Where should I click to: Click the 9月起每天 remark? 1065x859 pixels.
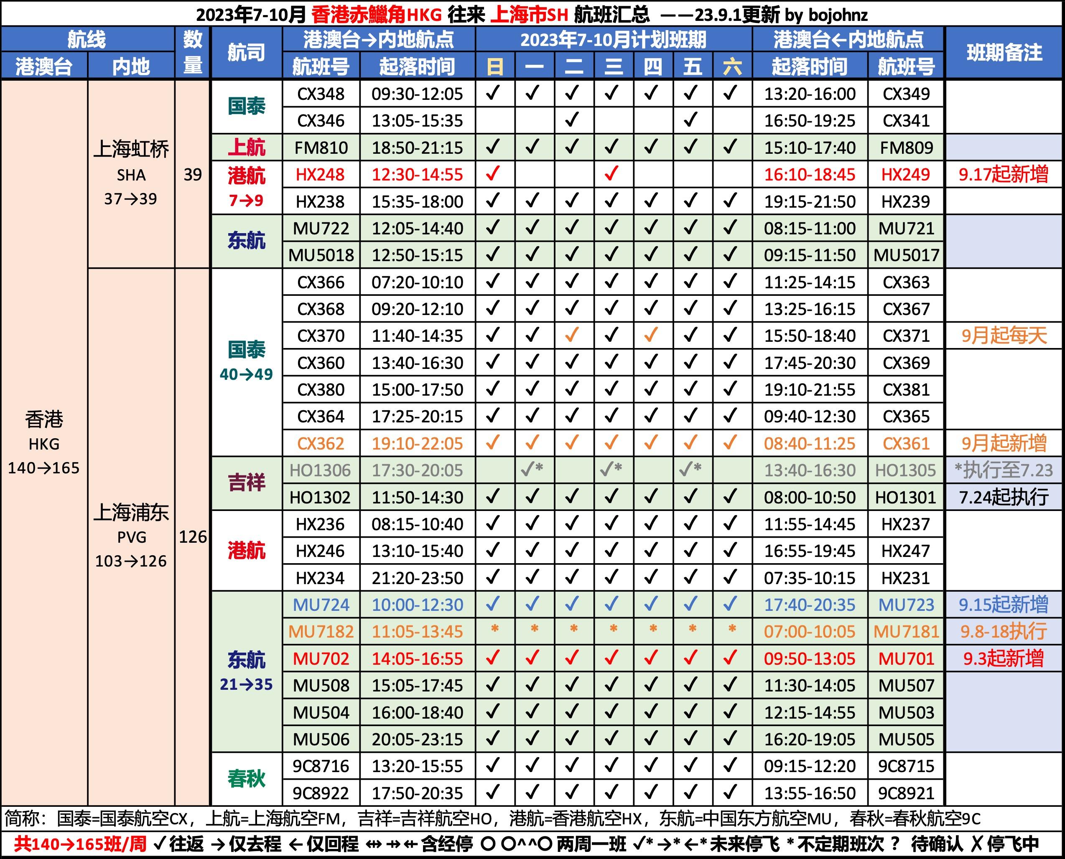tap(1004, 335)
